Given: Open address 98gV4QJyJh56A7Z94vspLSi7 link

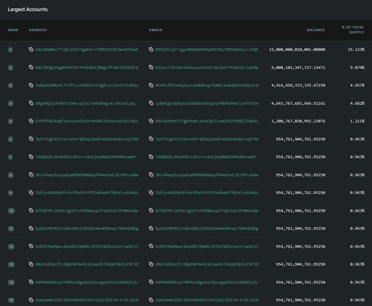Looking at the screenshot, I should [86, 103].
